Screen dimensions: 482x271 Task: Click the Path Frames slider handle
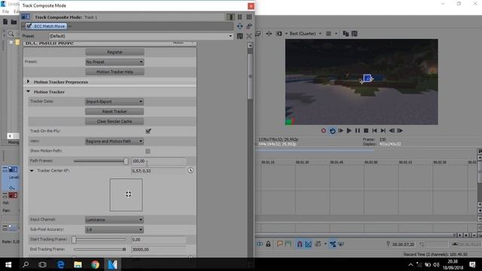point(126,161)
